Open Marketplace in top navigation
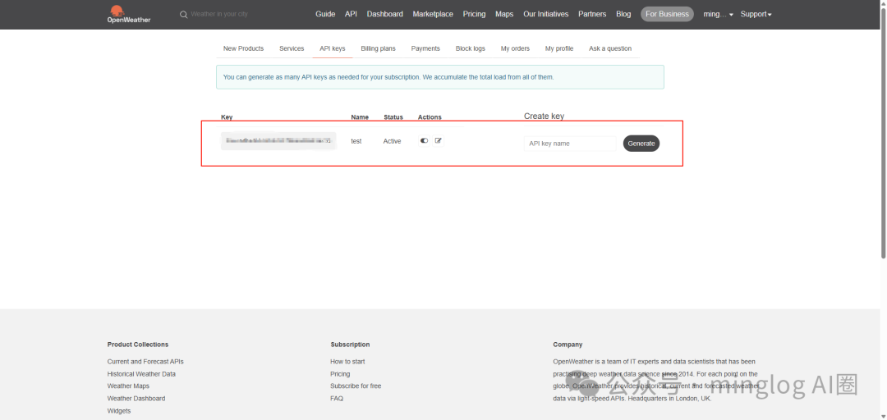Viewport: 887px width, 420px height. [x=433, y=14]
